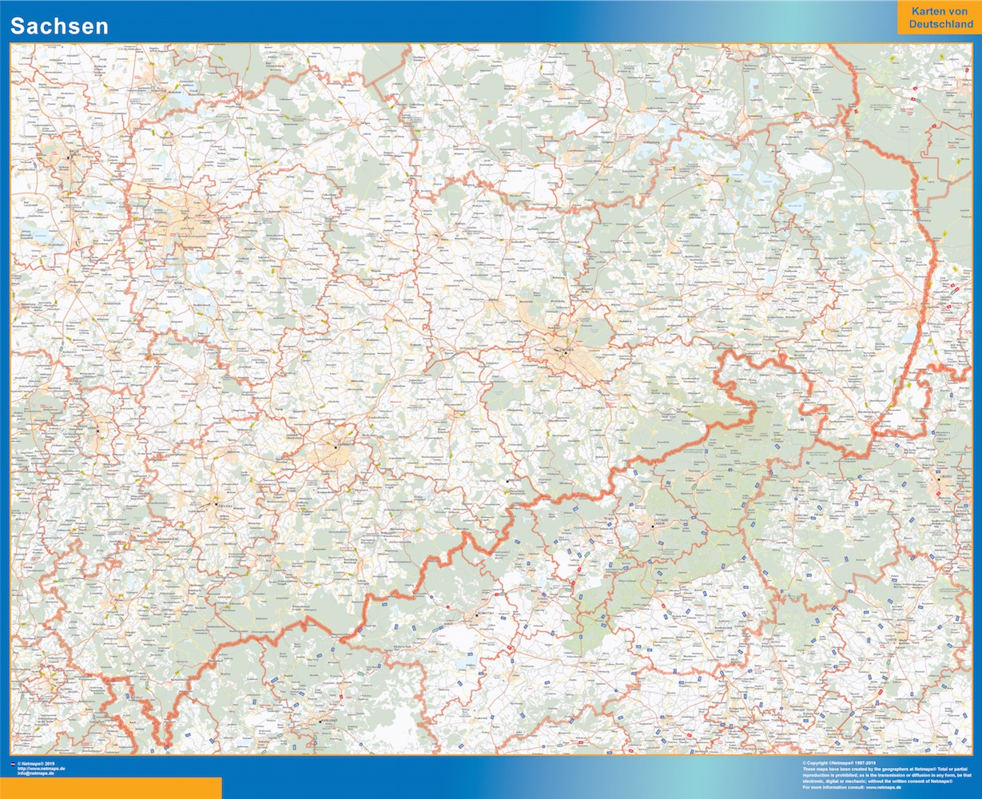The height and width of the screenshot is (799, 982).
Task: Click the small flag icon beside © Netmaps
Action: [x=12, y=765]
